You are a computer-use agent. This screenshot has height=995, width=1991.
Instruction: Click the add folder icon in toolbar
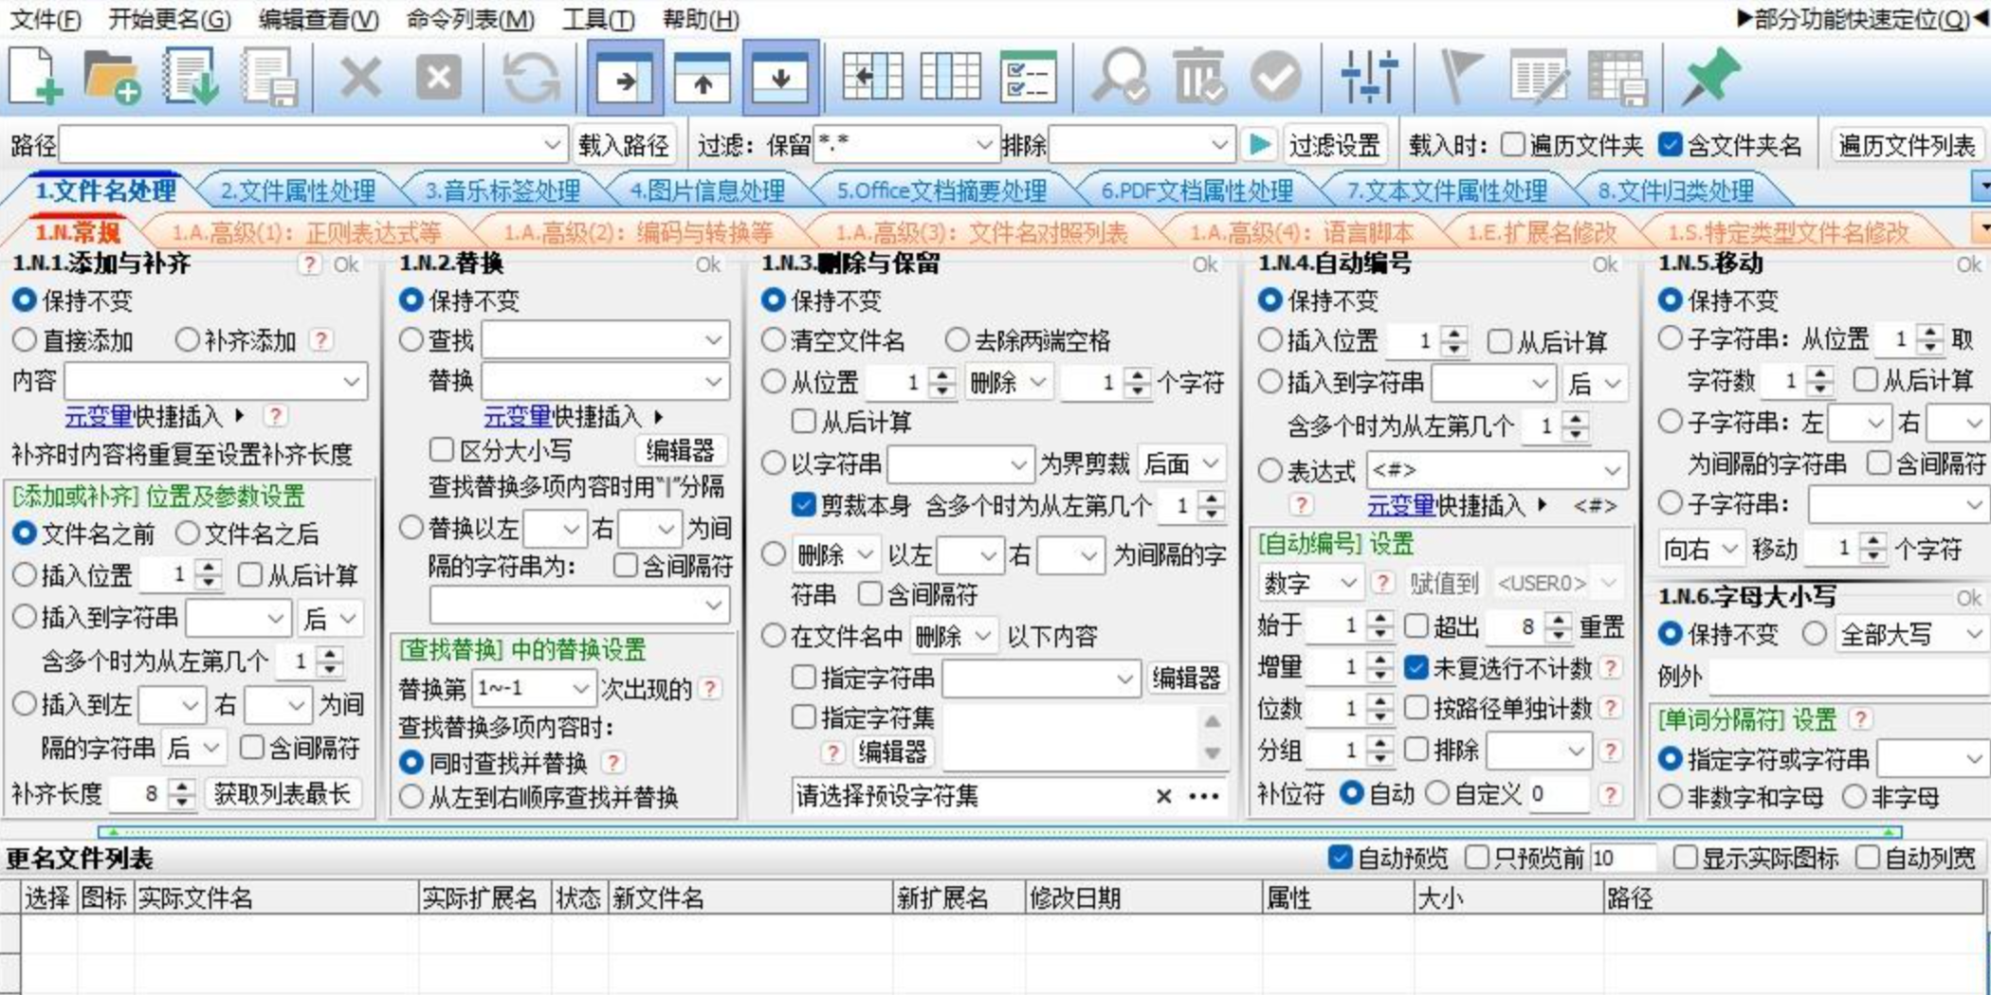(112, 76)
